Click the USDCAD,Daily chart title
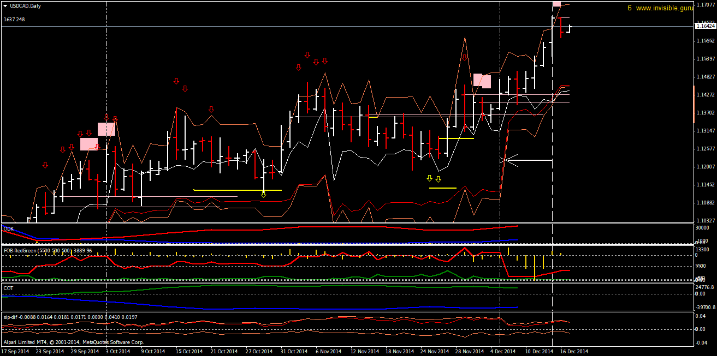 click(x=25, y=5)
